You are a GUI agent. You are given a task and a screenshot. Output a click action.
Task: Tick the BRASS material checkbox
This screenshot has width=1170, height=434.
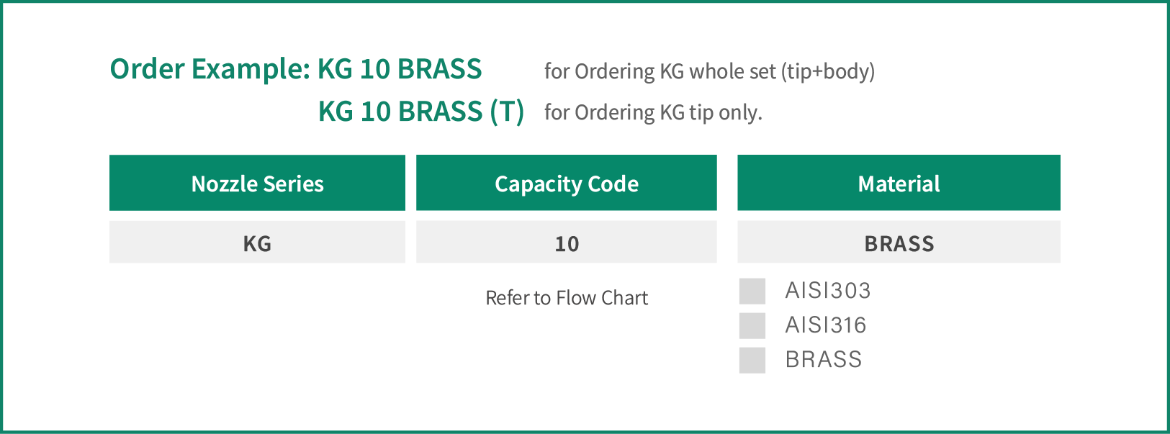[x=752, y=361]
